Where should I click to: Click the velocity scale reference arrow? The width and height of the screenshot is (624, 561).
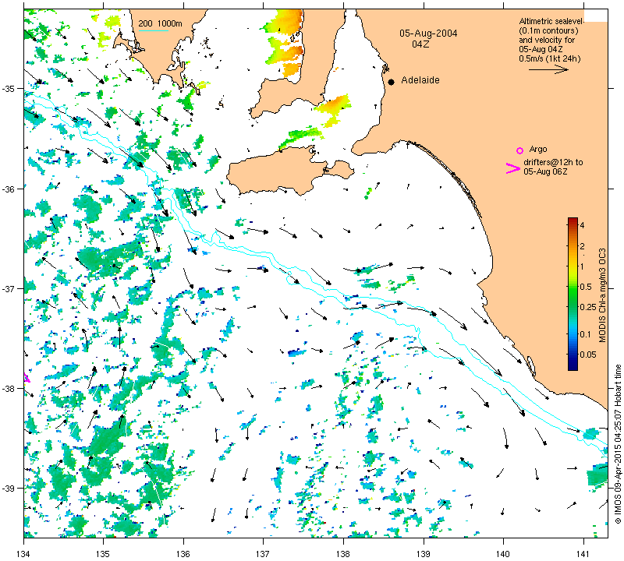pos(548,69)
